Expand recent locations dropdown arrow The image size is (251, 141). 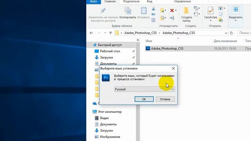pos(105,33)
